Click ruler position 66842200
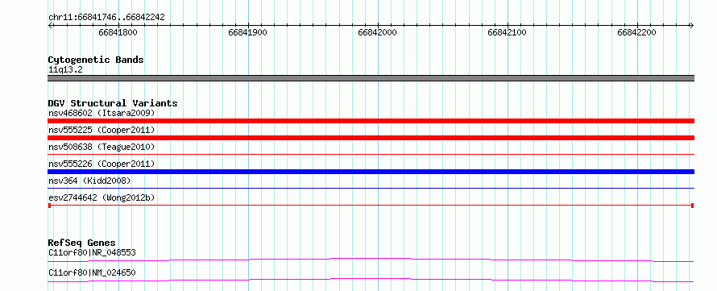717x291 pixels. pyautogui.click(x=636, y=32)
